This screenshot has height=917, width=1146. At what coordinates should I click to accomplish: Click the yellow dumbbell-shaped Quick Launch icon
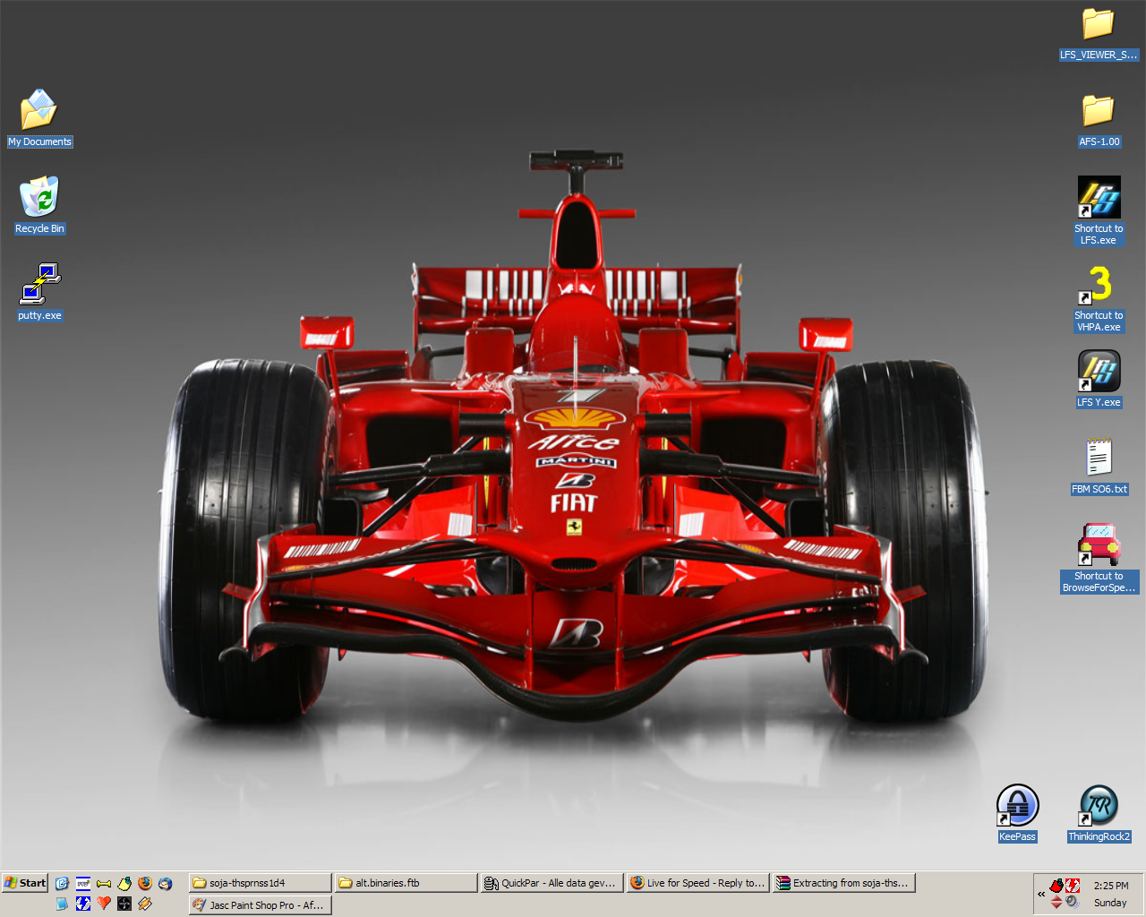[104, 883]
